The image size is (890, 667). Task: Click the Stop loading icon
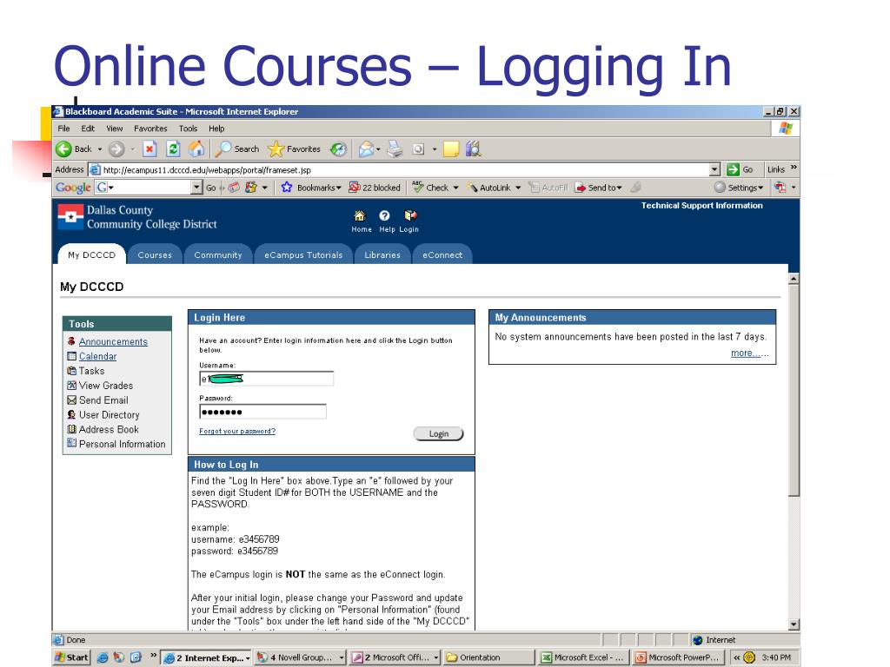tap(149, 149)
